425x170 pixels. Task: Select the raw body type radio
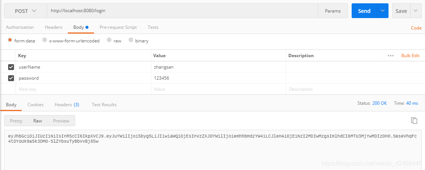click(x=109, y=40)
